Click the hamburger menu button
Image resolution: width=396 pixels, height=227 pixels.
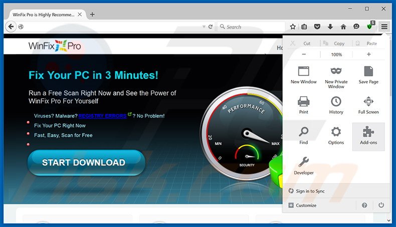point(384,26)
